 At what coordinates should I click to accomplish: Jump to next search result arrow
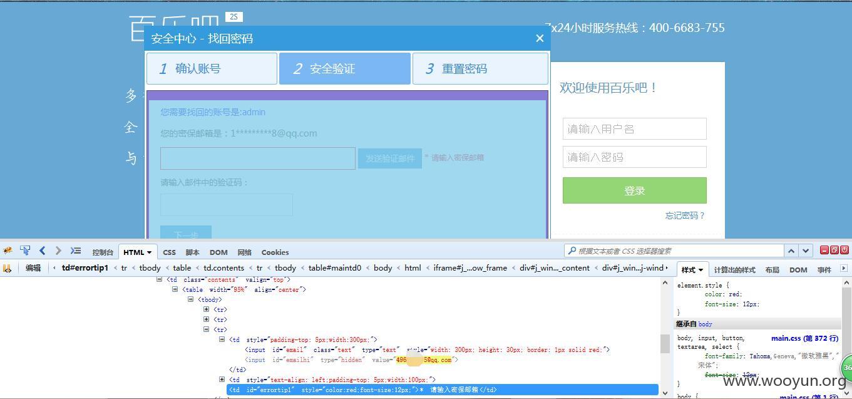click(x=806, y=251)
